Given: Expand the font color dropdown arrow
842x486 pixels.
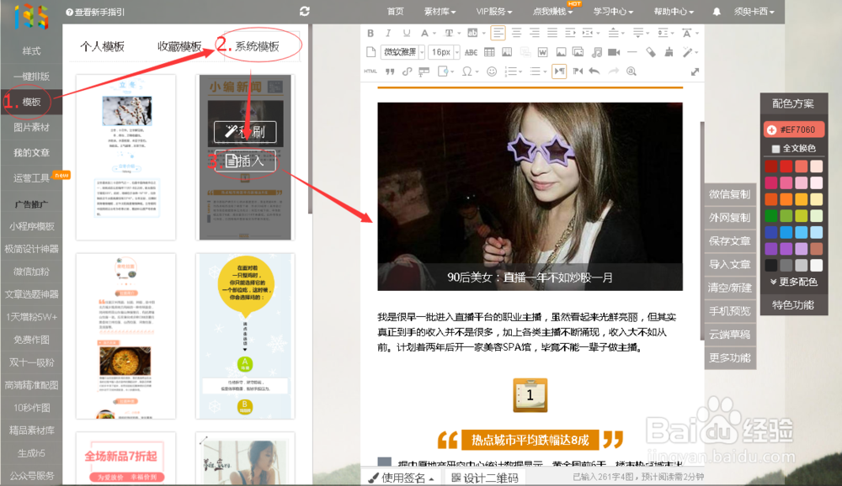Looking at the screenshot, I should [x=434, y=34].
